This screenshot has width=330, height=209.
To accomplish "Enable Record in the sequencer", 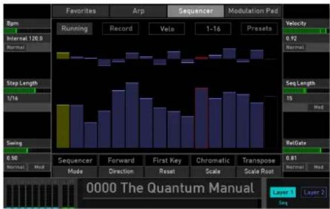I will tap(121, 29).
